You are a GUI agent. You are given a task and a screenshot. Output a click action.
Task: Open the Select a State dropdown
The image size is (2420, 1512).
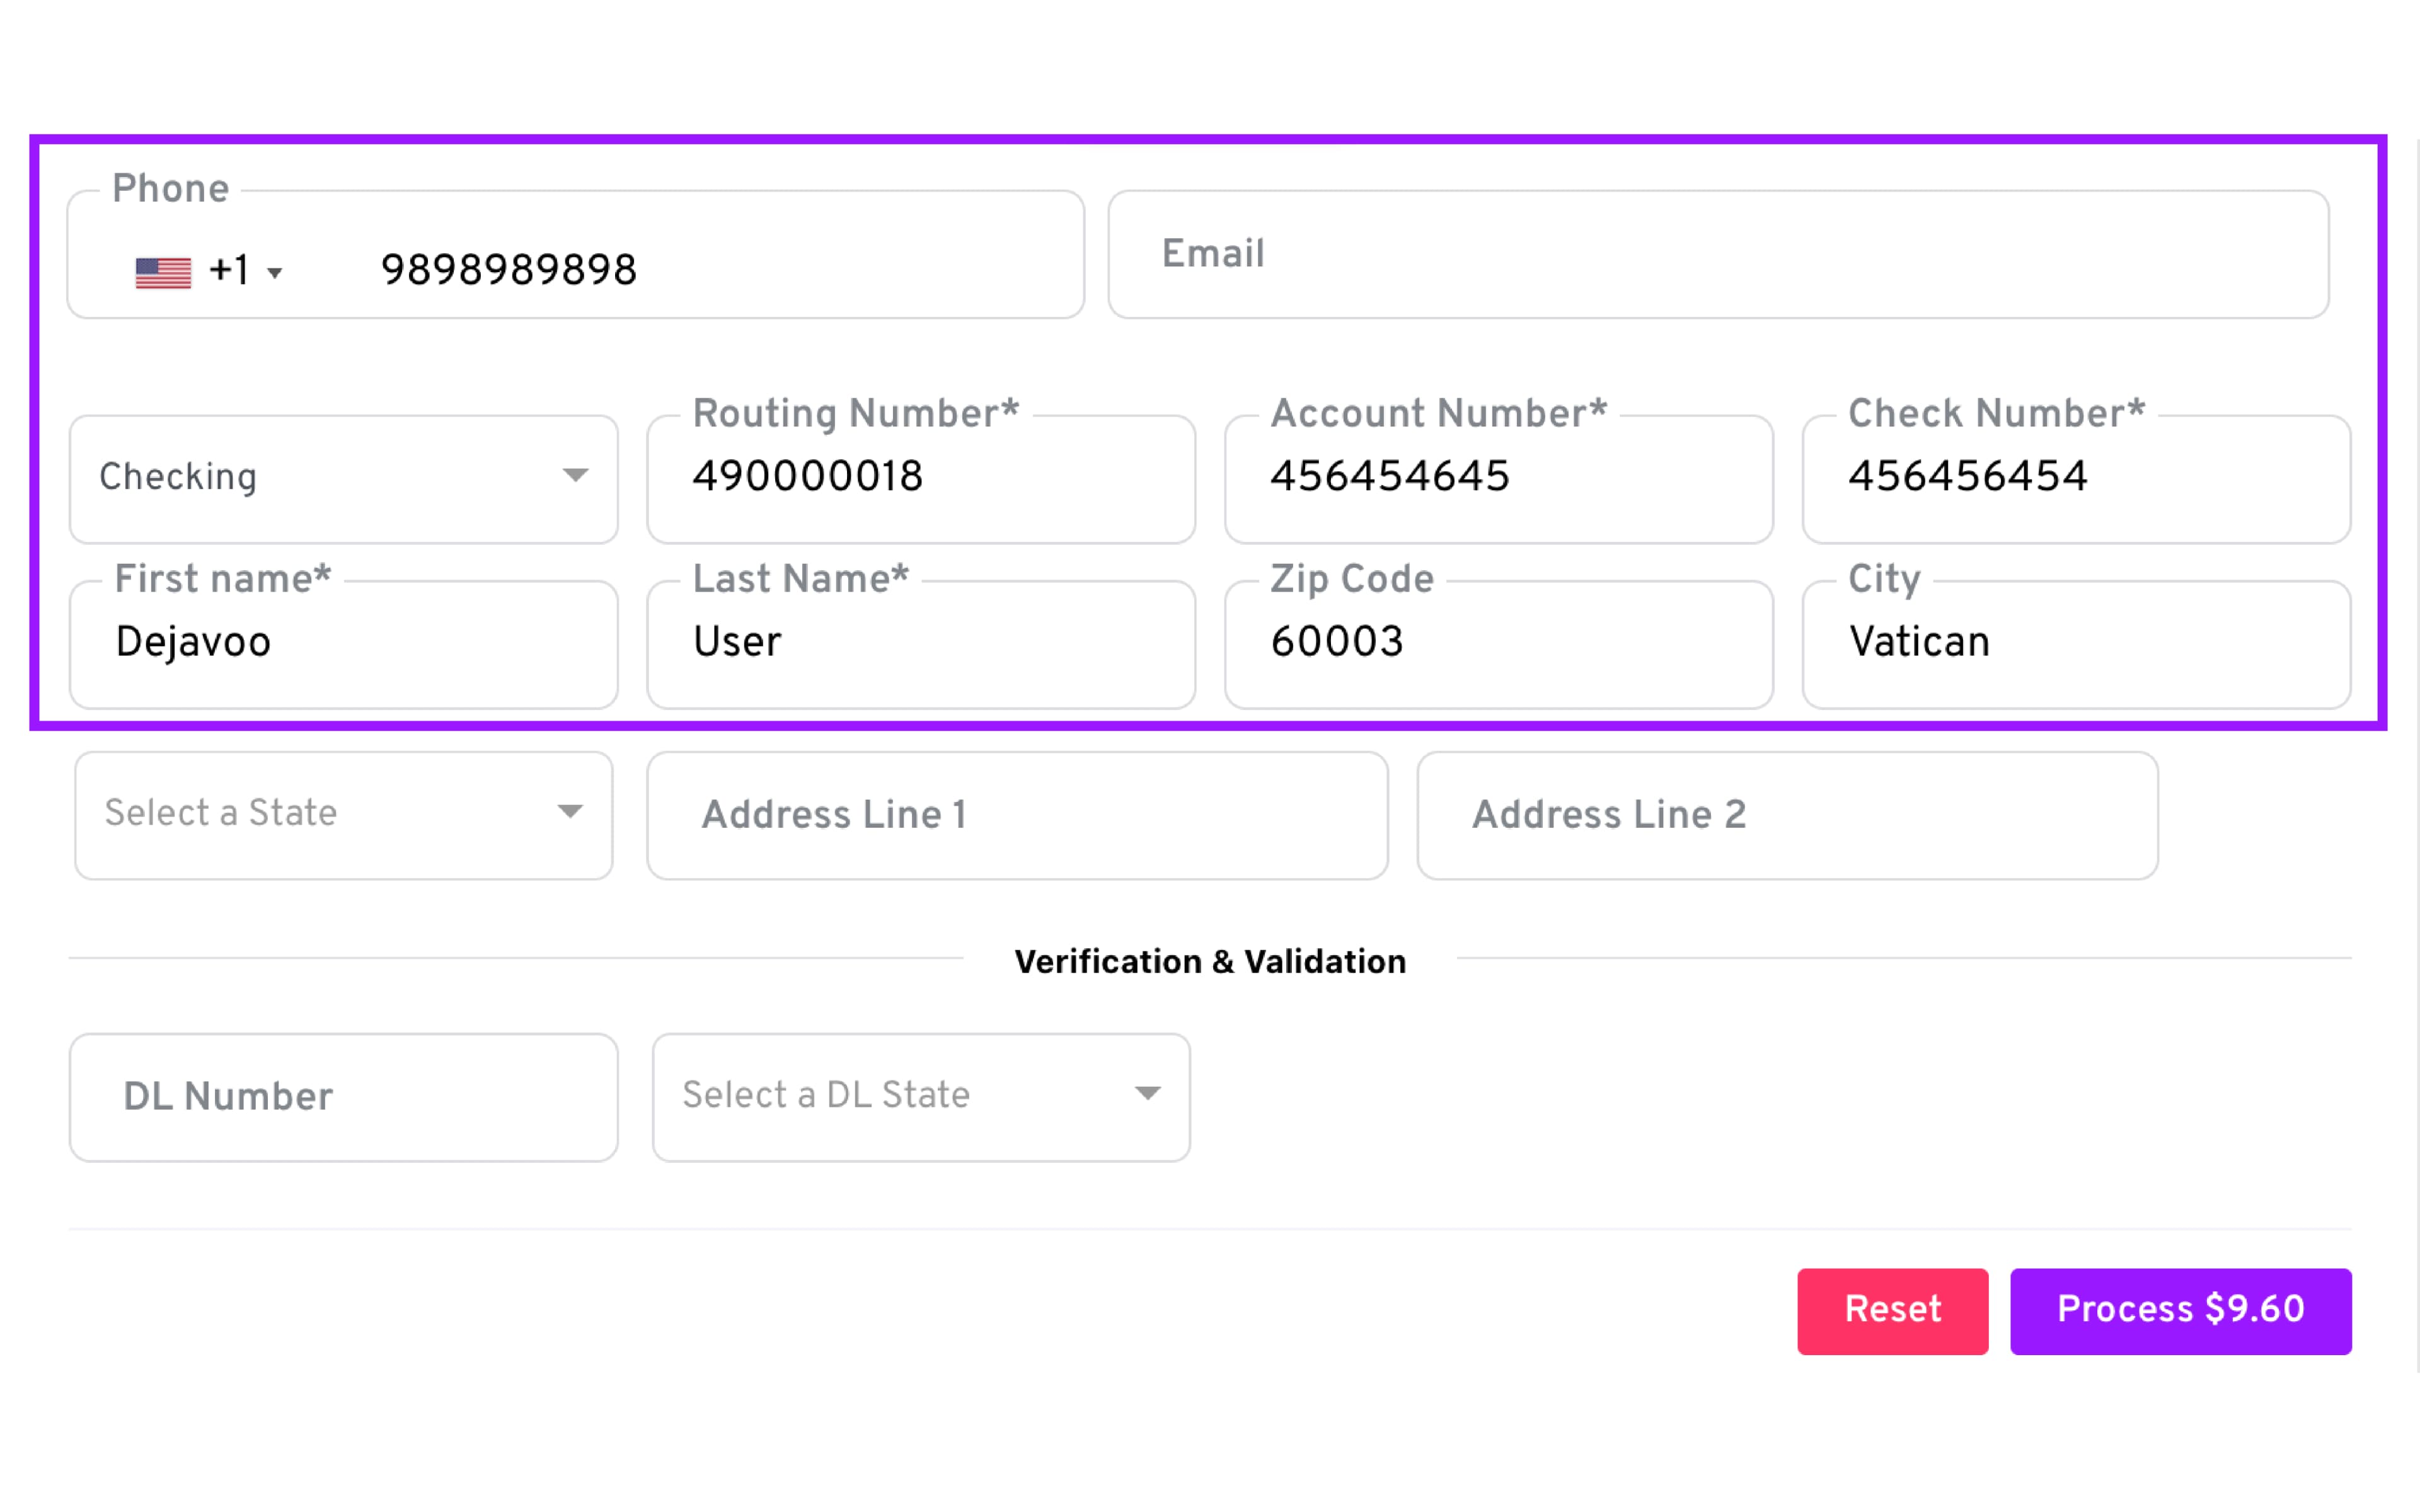coord(343,814)
